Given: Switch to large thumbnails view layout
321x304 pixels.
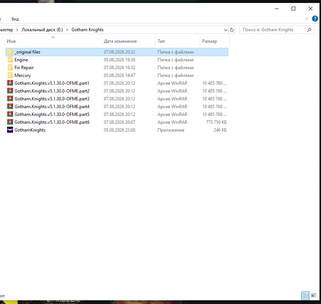Looking at the screenshot, I should coord(314,295).
